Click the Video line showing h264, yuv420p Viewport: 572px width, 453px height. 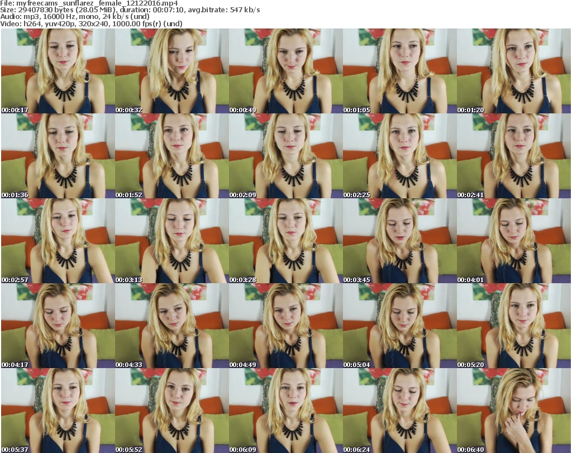91,23
